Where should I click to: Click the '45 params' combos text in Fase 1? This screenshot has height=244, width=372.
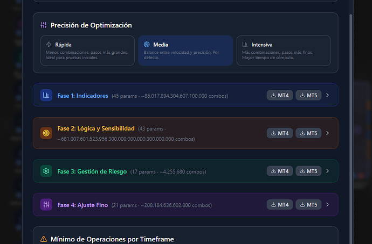(170, 96)
